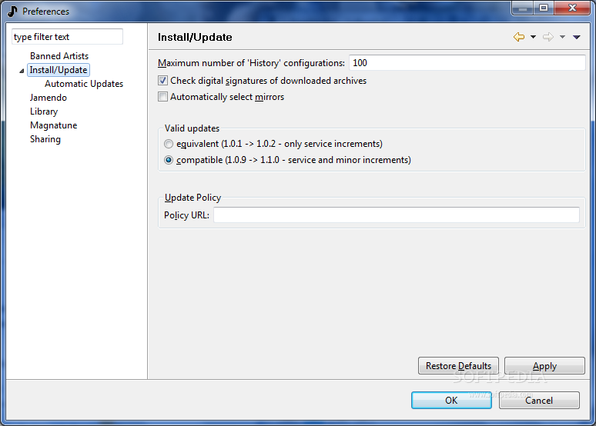Click the Apply button
This screenshot has width=596, height=426.
pos(544,365)
